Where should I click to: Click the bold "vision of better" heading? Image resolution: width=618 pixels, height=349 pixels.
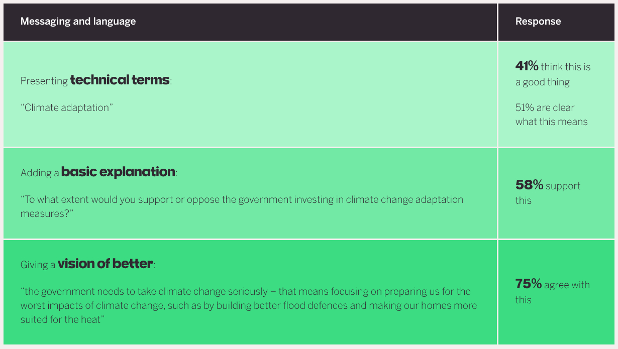pos(105,264)
